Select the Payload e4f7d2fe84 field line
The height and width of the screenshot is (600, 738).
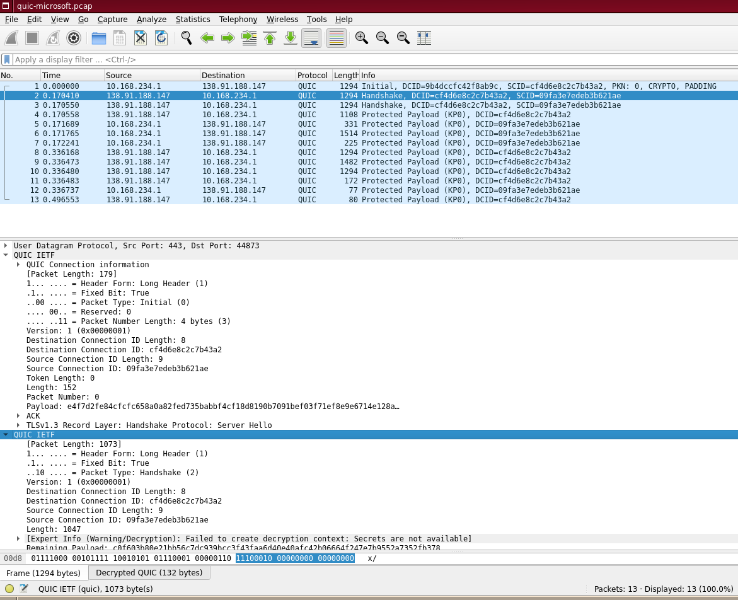(213, 407)
